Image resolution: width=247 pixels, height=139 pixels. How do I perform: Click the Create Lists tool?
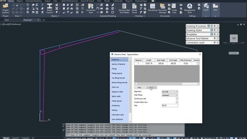click(174, 8)
